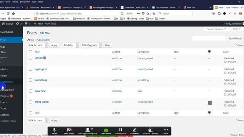Reload the page with the refresh icon

pyautogui.click(x=8, y=14)
